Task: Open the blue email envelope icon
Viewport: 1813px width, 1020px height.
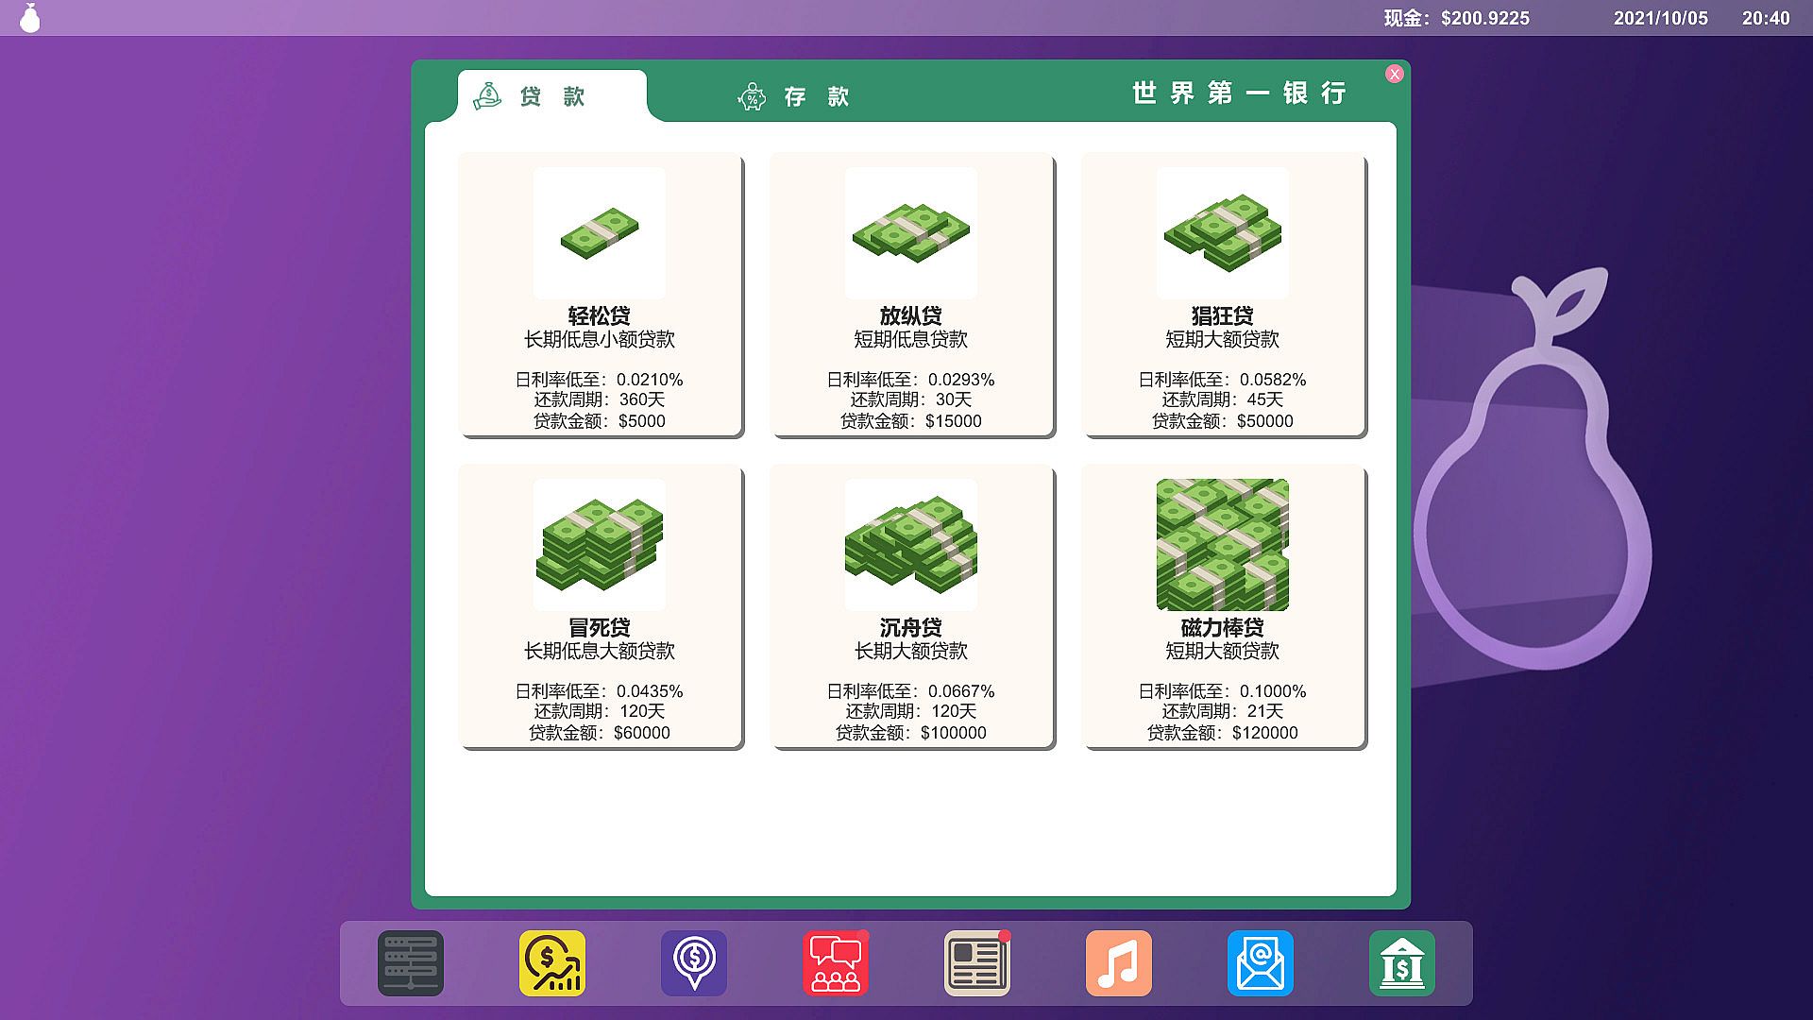Action: click(x=1261, y=962)
